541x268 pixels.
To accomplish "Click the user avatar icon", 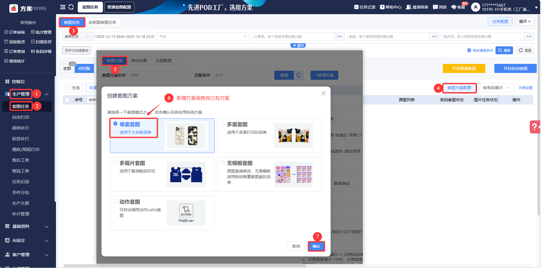I will 475,7.
